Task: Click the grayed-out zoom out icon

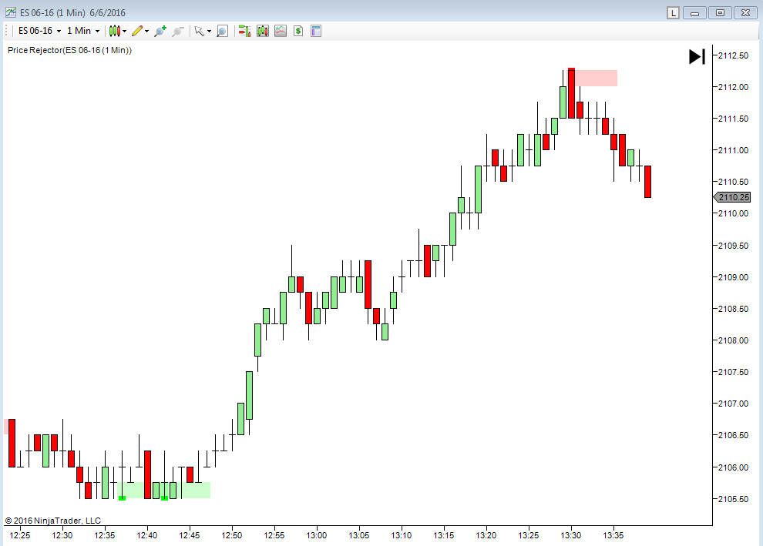Action: [178, 31]
